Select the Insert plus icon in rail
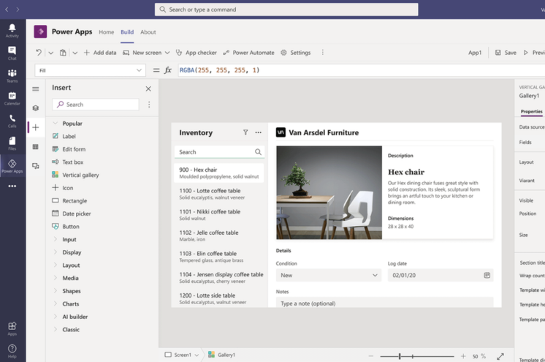The height and width of the screenshot is (362, 545). coord(36,127)
